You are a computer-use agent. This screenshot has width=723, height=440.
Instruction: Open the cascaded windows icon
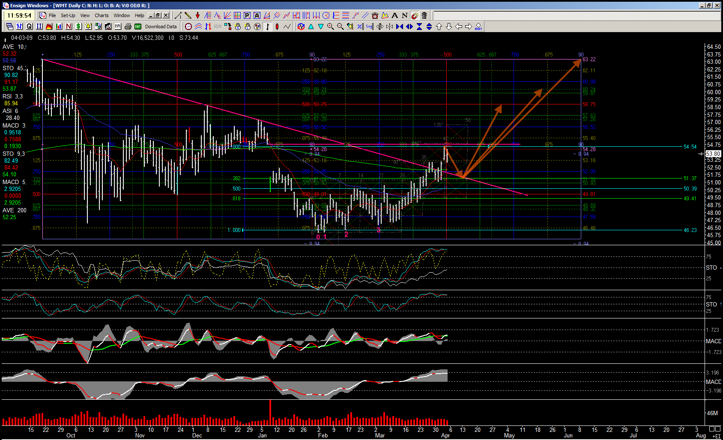pyautogui.click(x=9, y=27)
